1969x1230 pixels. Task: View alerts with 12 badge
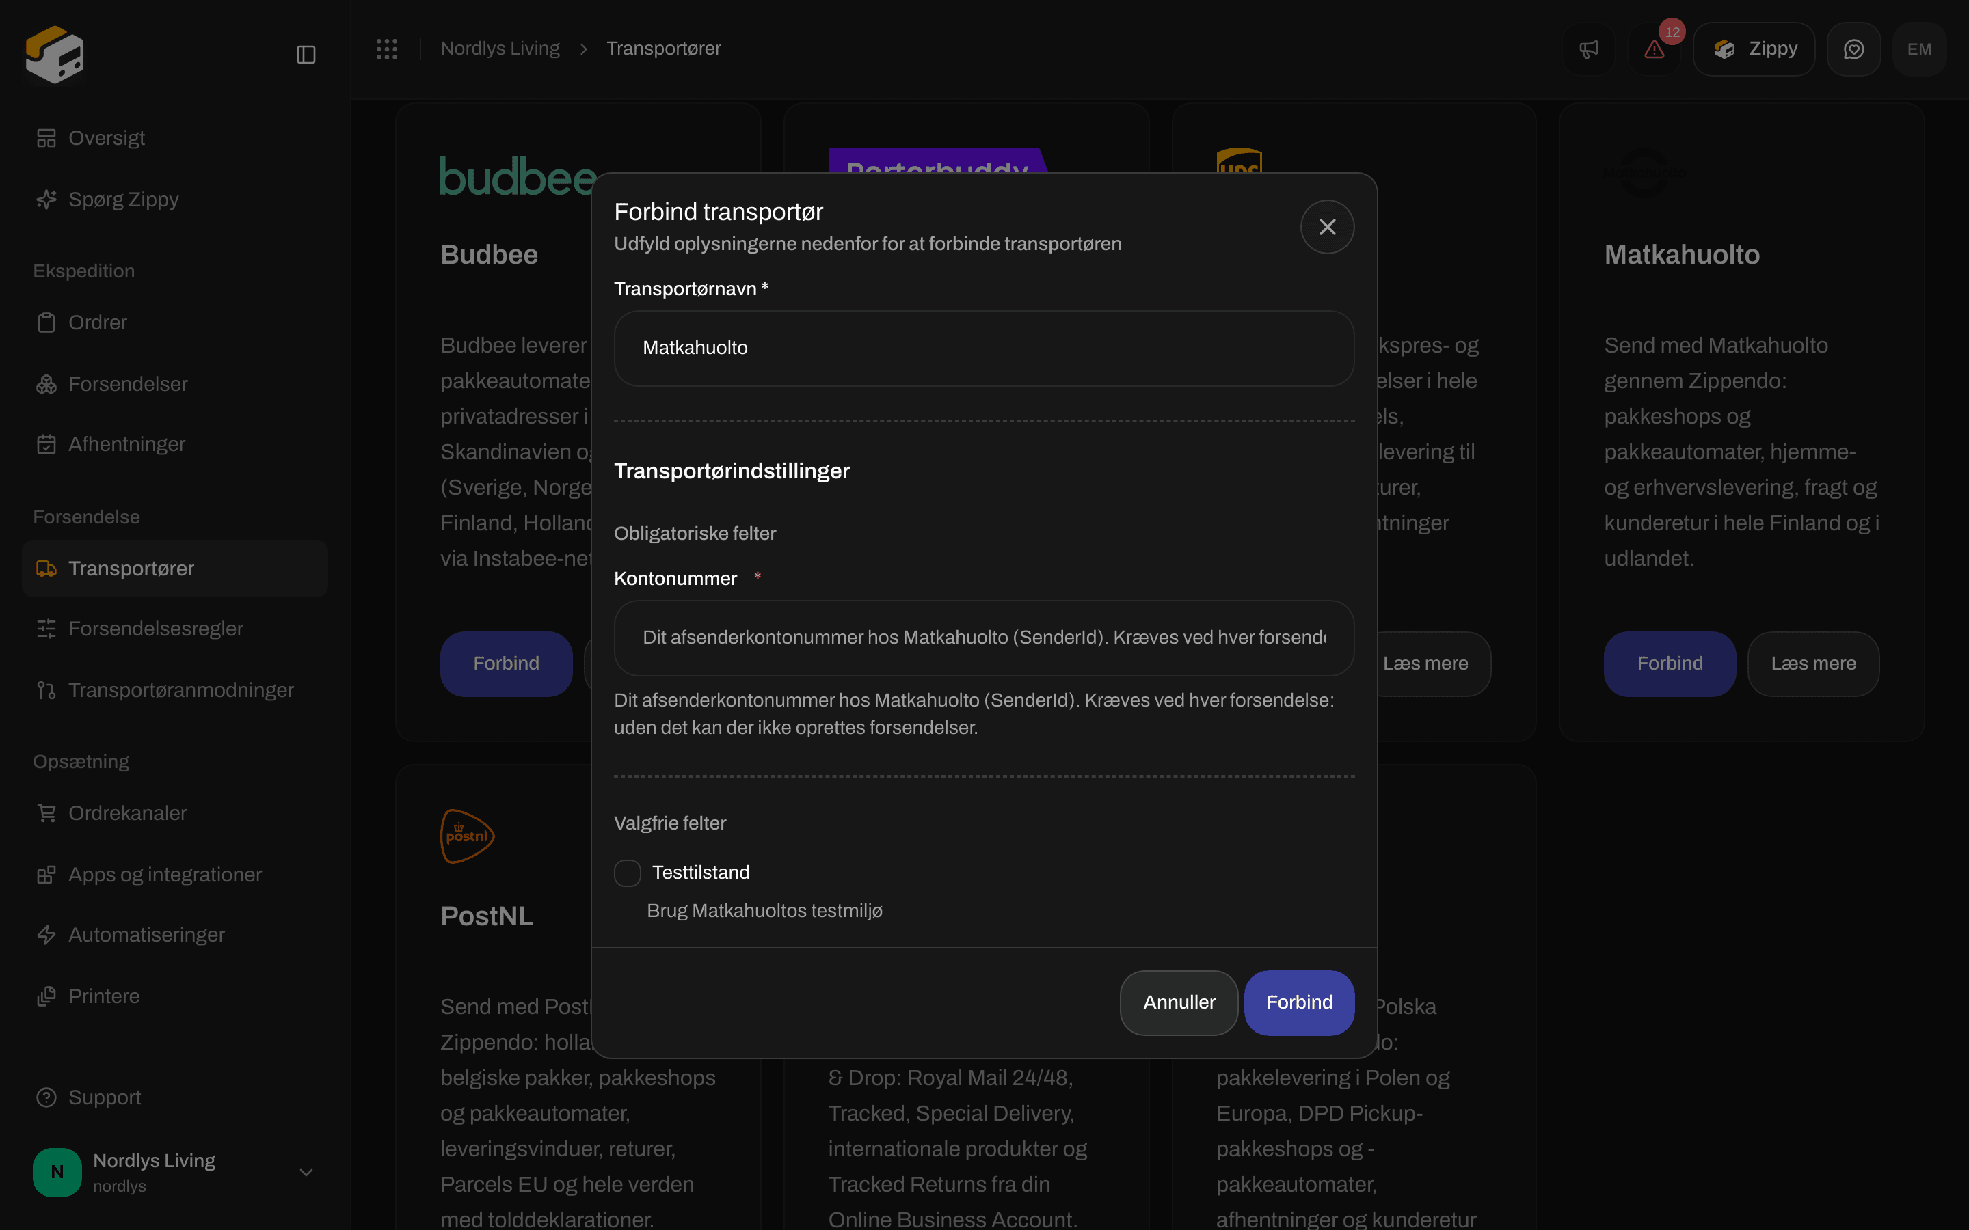tap(1654, 49)
